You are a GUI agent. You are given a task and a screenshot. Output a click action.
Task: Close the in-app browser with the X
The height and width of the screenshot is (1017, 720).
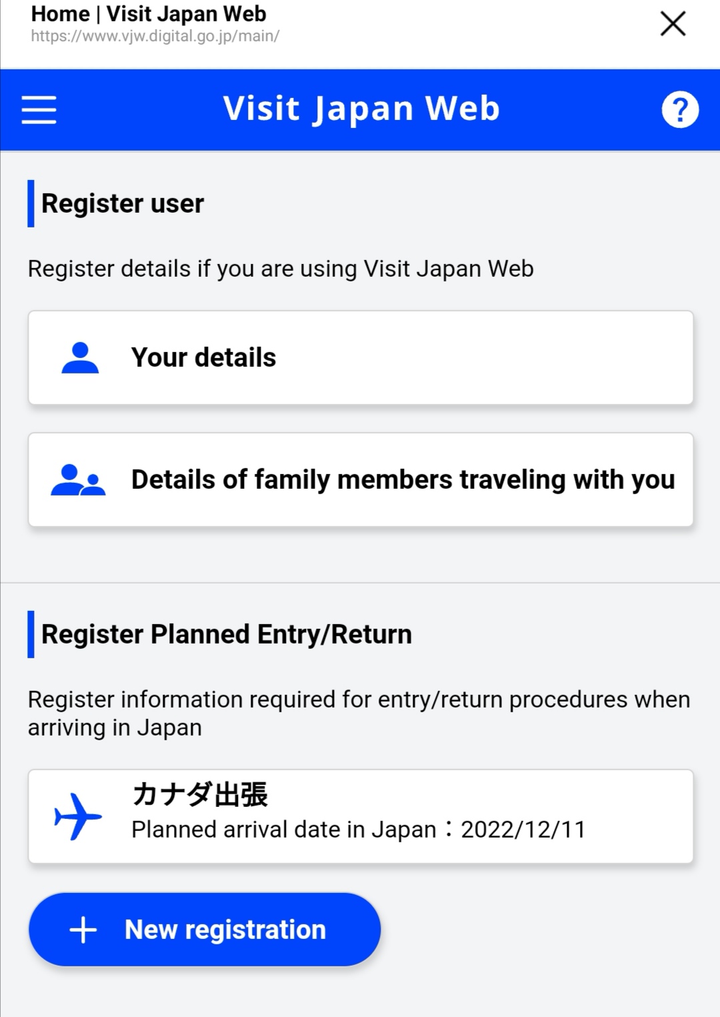(673, 24)
